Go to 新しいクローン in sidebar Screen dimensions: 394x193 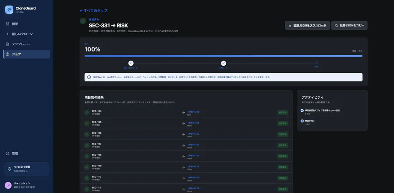coord(27,34)
